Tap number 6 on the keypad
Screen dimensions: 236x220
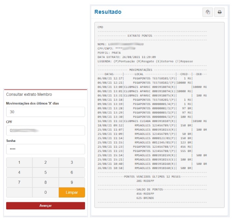coord(72,173)
